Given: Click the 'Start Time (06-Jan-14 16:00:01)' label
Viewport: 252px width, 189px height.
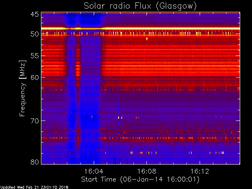Looking at the screenshot, I should [140, 180].
